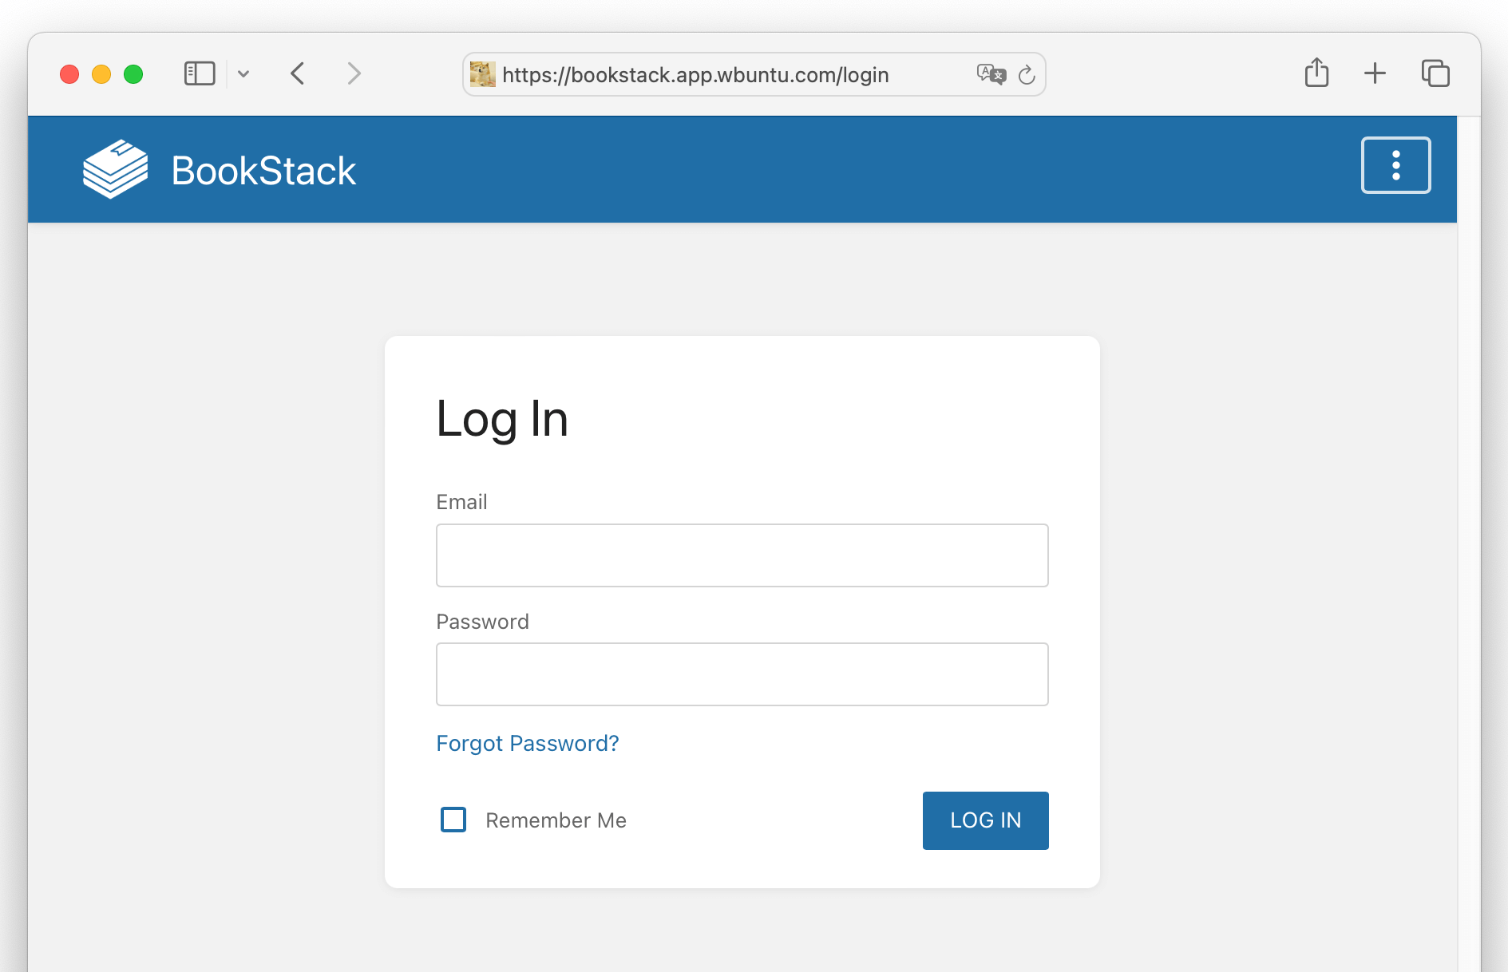Viewport: 1508px width, 972px height.
Task: Show the tab overview
Action: coord(1435,74)
